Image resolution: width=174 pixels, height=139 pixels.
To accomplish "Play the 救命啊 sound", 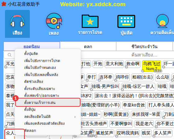I will (x=133, y=64).
